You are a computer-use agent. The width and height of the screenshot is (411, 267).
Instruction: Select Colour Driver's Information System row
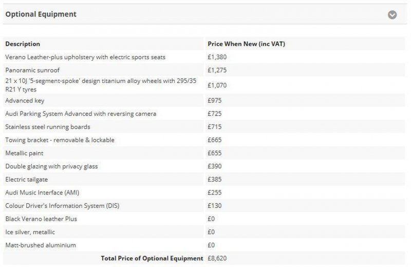pyautogui.click(x=204, y=206)
